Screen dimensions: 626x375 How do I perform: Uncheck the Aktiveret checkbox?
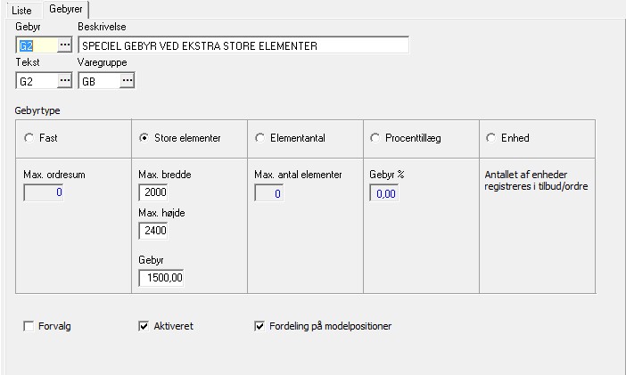point(144,326)
